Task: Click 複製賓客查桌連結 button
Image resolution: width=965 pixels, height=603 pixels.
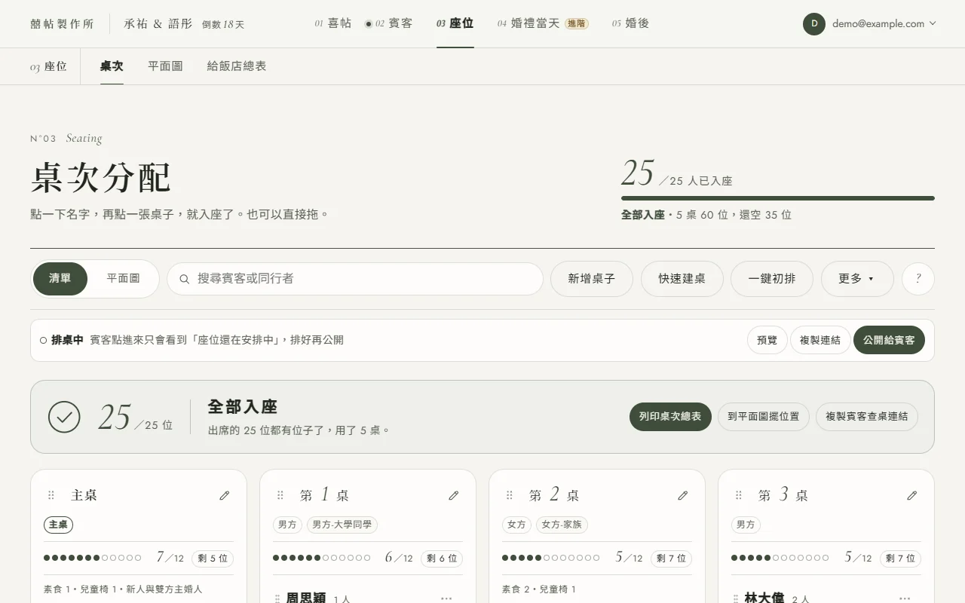Action: pyautogui.click(x=867, y=416)
